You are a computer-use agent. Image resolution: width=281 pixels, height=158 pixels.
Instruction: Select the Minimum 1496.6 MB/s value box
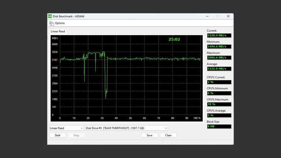tap(219, 47)
